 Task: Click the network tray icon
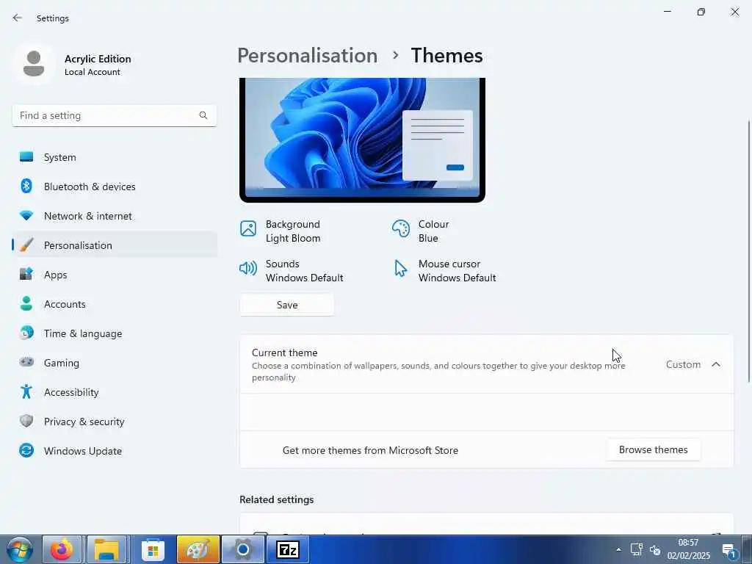(x=637, y=549)
